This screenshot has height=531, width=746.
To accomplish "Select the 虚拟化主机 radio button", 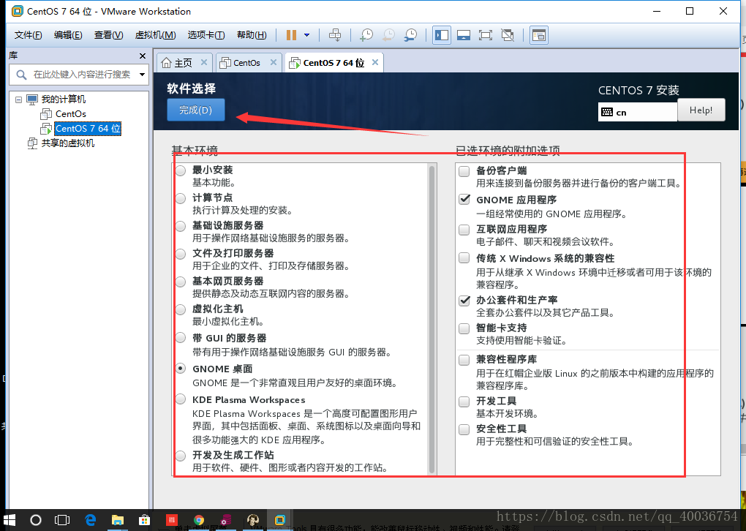I will pos(181,309).
